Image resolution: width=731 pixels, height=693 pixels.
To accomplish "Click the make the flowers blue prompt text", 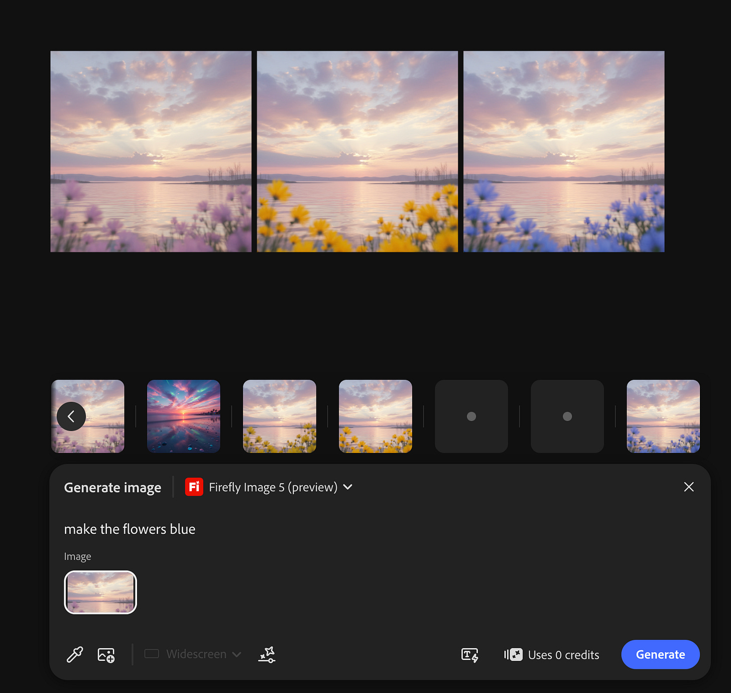I will 130,529.
